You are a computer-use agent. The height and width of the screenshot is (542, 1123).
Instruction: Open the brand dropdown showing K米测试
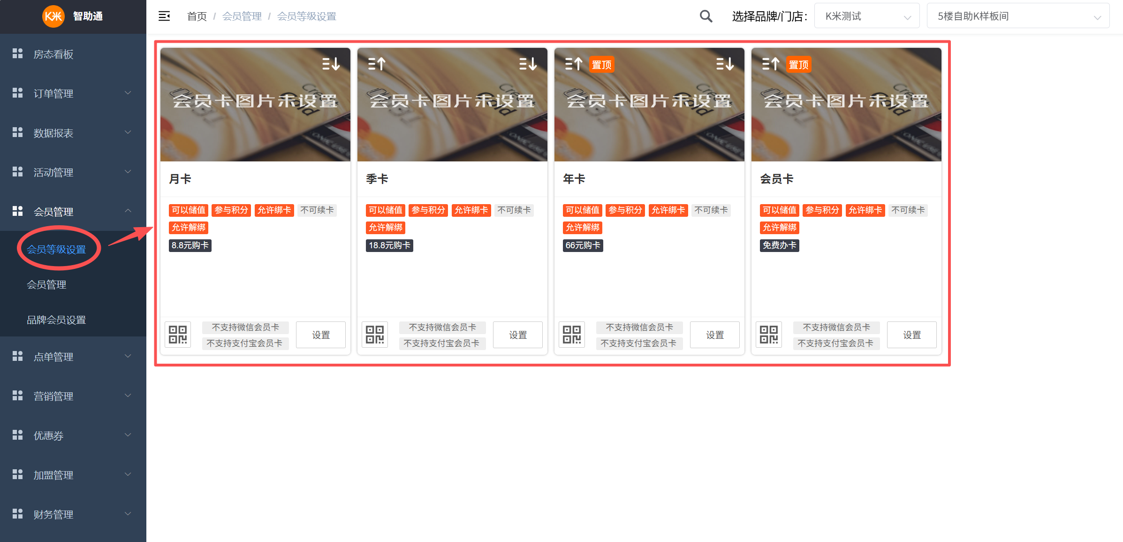pyautogui.click(x=867, y=16)
